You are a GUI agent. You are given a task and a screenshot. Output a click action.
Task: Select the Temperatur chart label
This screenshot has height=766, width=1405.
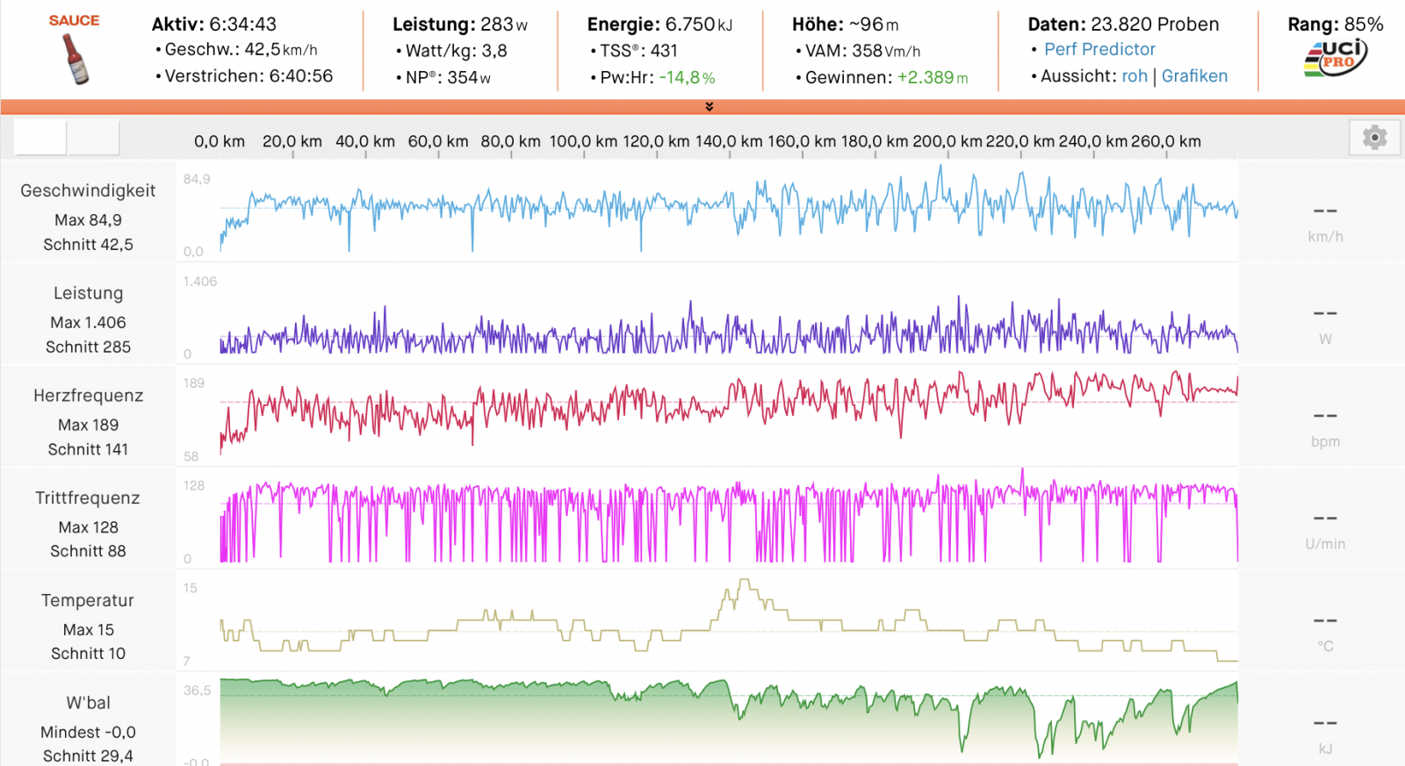(x=88, y=601)
